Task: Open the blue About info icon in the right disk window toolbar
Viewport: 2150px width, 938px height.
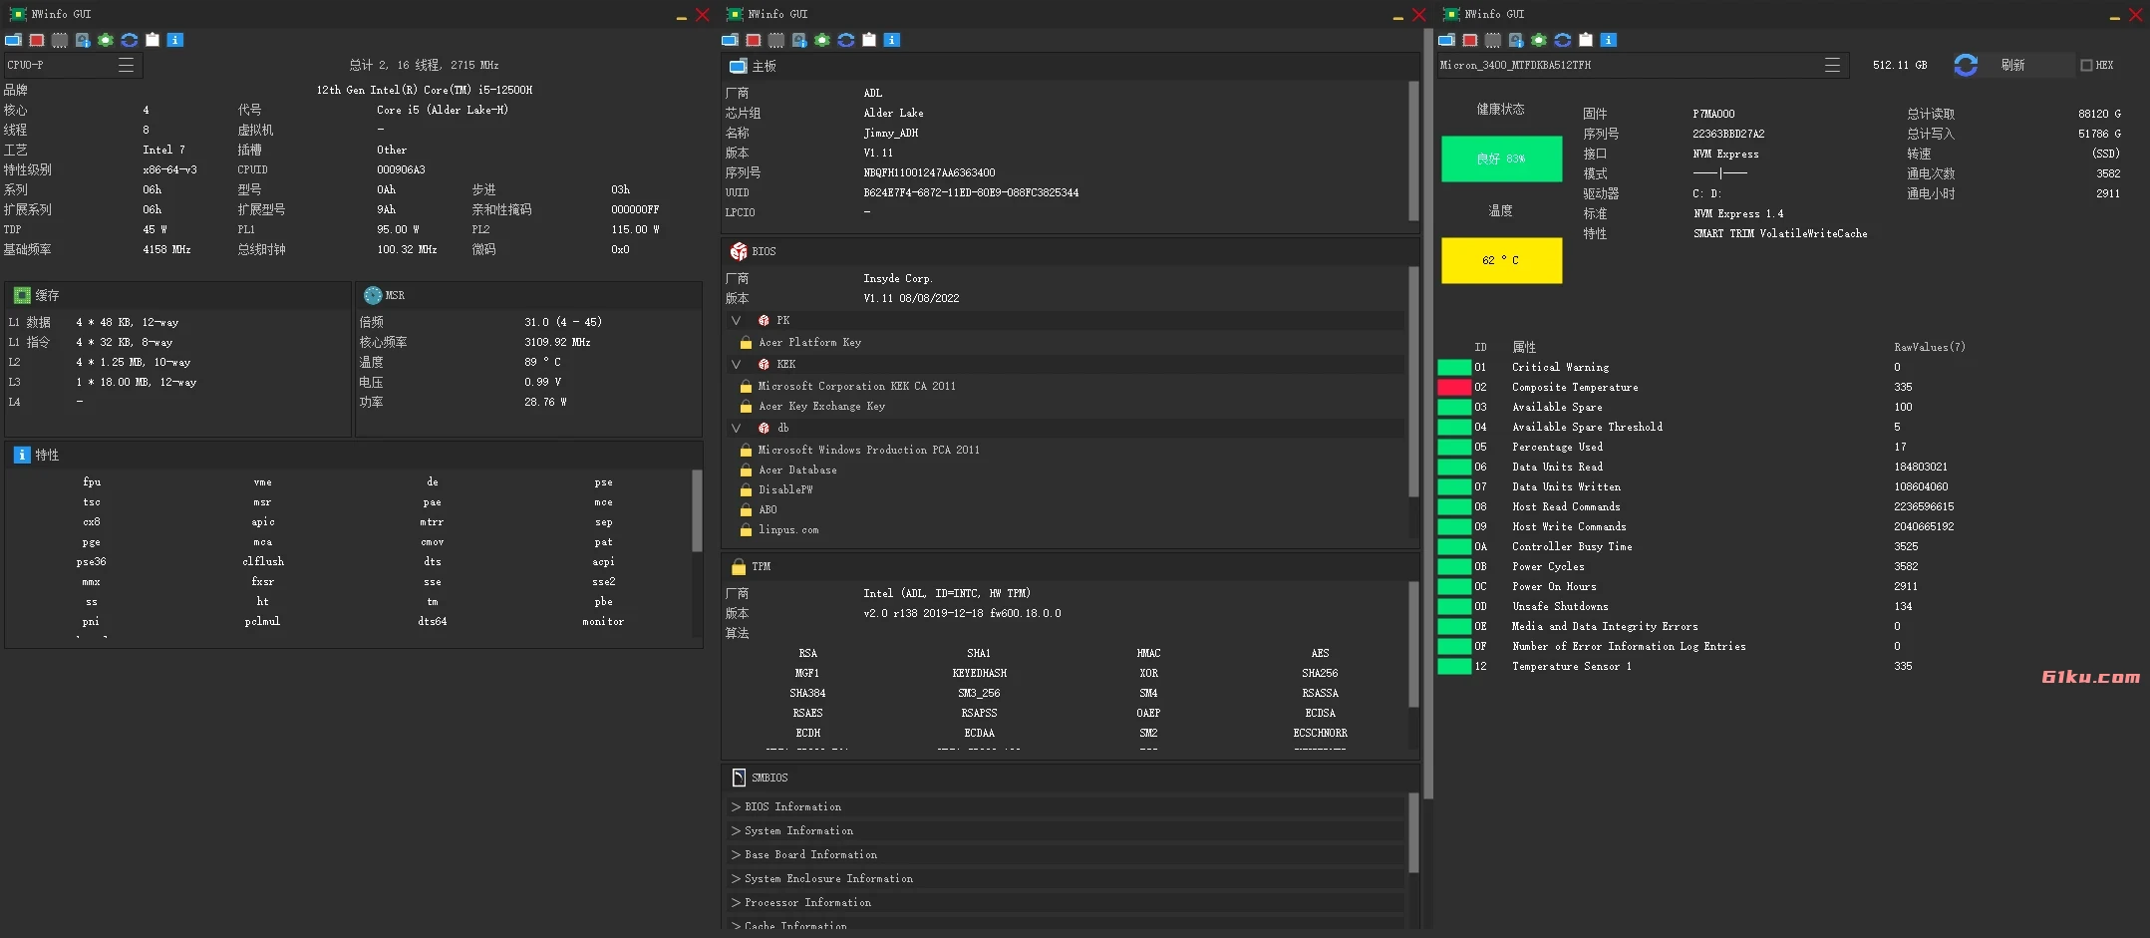Action: (1609, 40)
